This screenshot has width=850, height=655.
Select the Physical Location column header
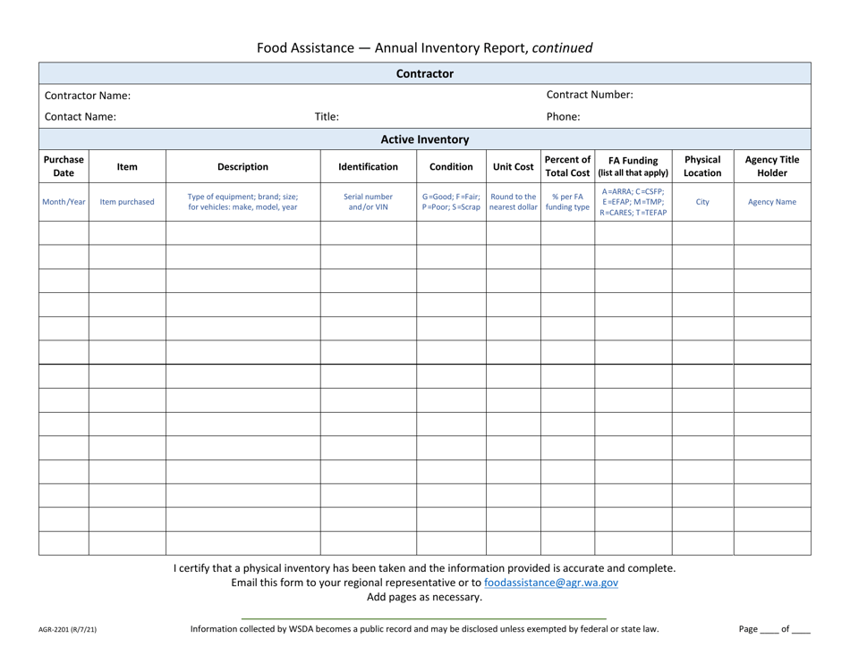click(701, 166)
